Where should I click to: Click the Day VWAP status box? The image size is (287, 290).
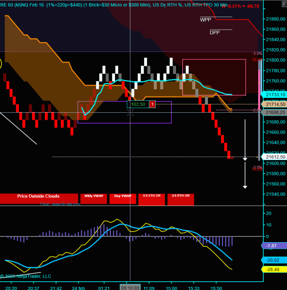coord(123,199)
